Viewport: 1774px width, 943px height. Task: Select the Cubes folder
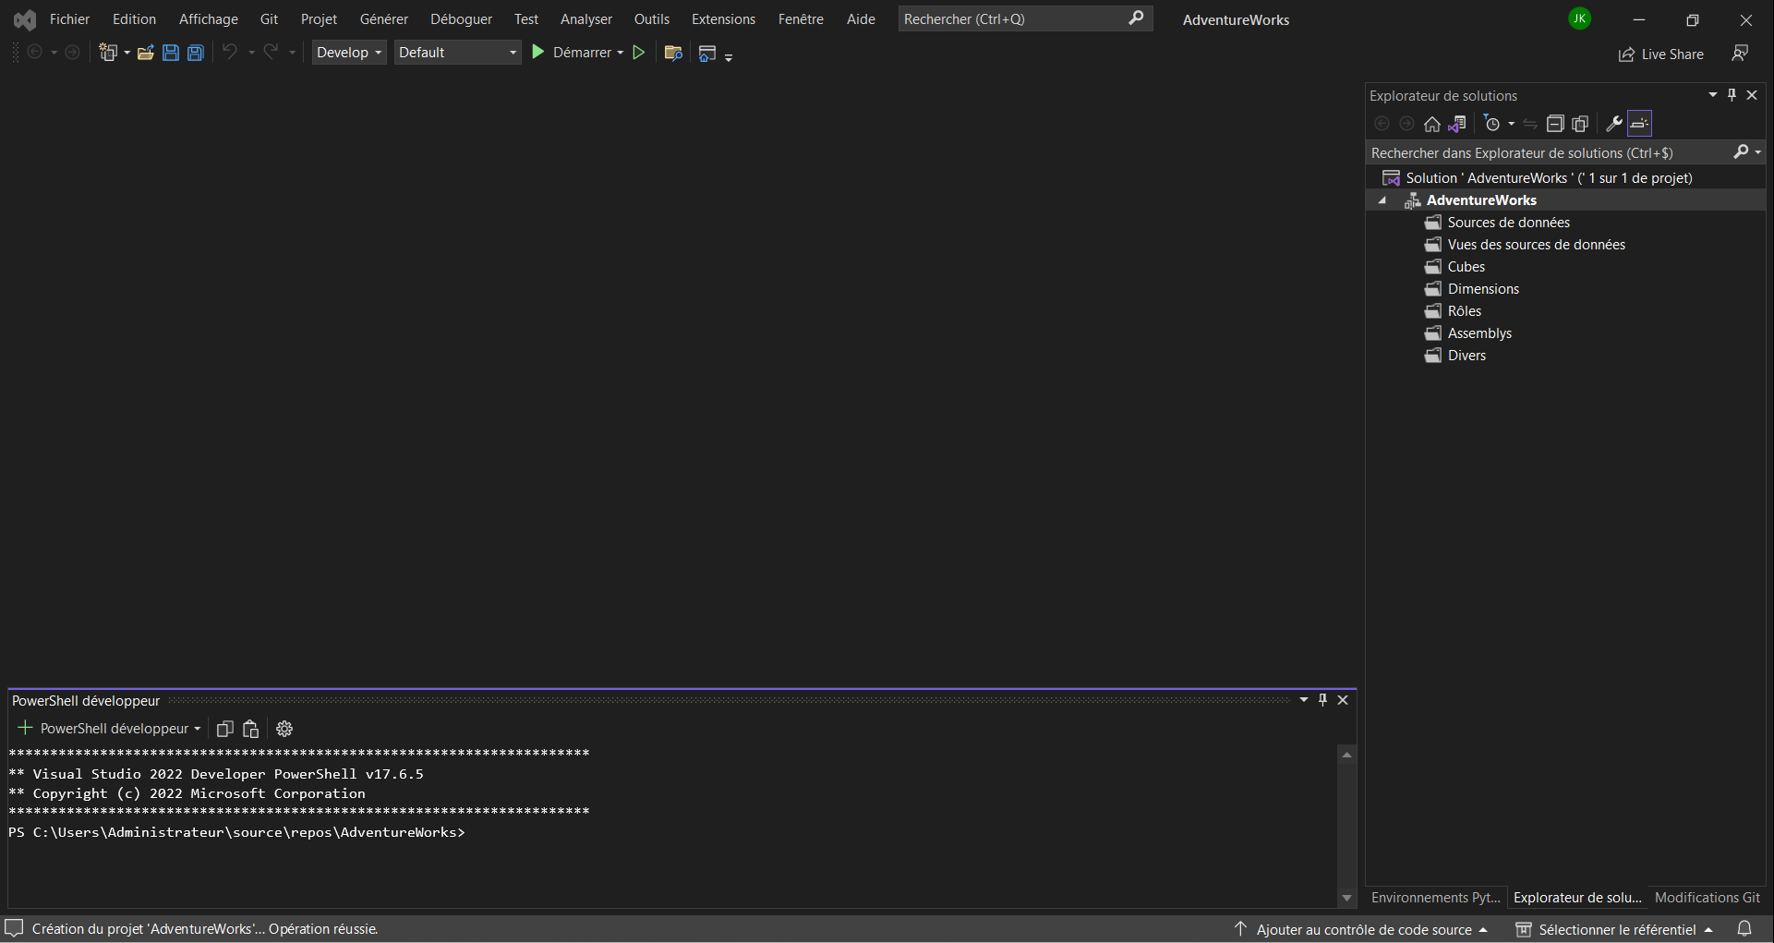pyautogui.click(x=1466, y=267)
